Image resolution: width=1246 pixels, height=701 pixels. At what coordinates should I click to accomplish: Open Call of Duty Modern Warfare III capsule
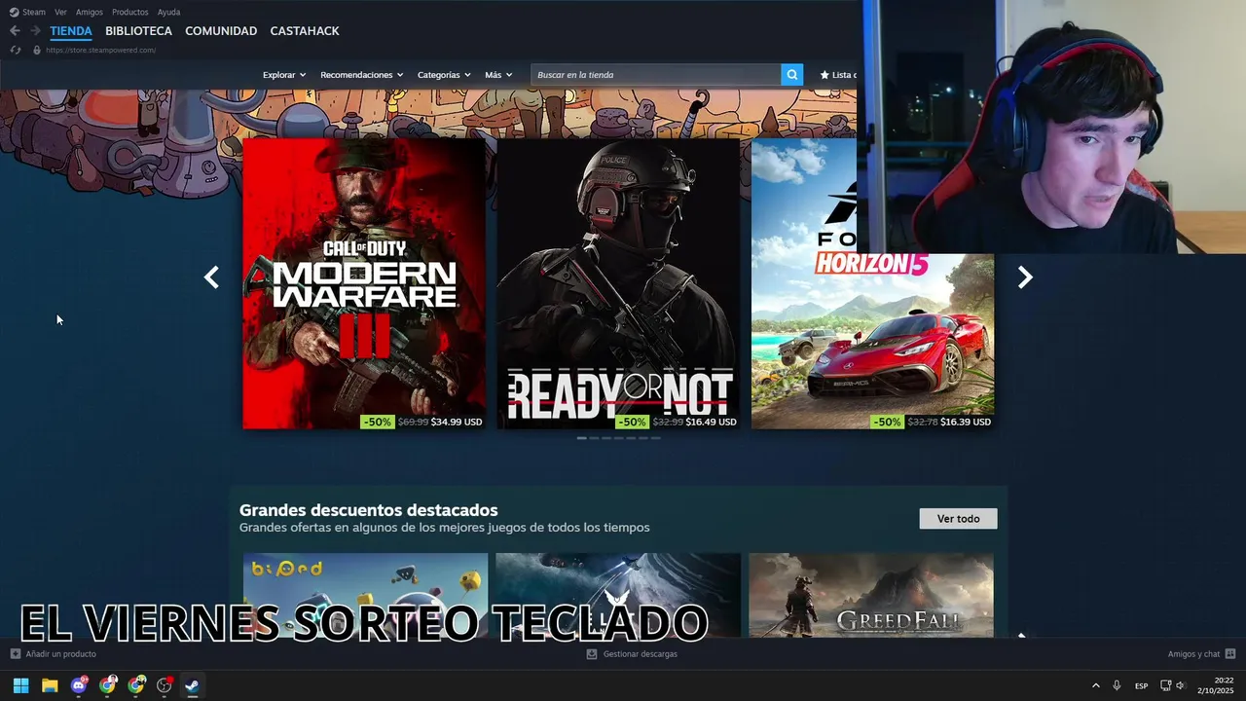click(x=364, y=283)
